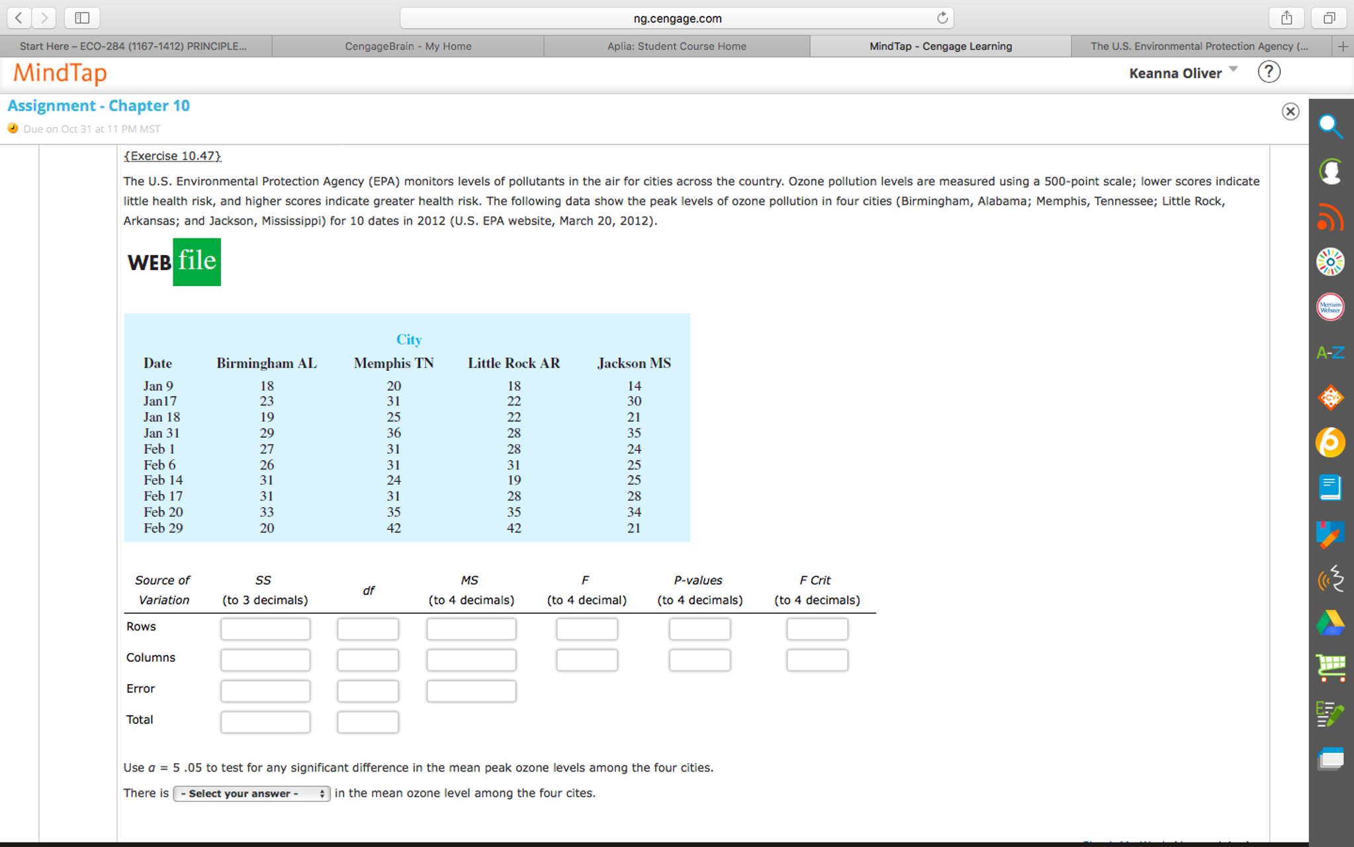
Task: Click the Total df input field
Action: tap(367, 722)
